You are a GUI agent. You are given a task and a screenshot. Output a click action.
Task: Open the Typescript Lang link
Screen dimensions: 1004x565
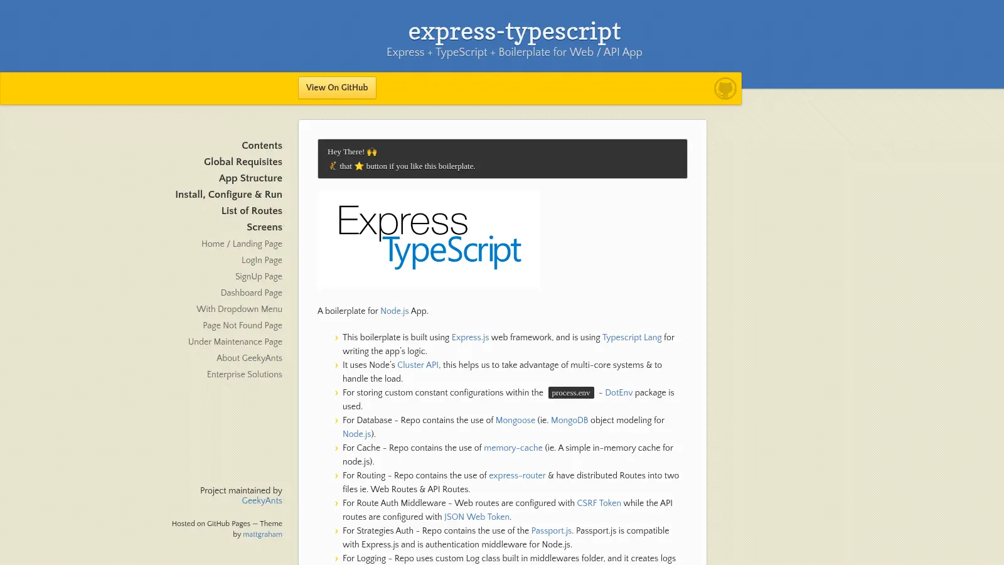[632, 338]
